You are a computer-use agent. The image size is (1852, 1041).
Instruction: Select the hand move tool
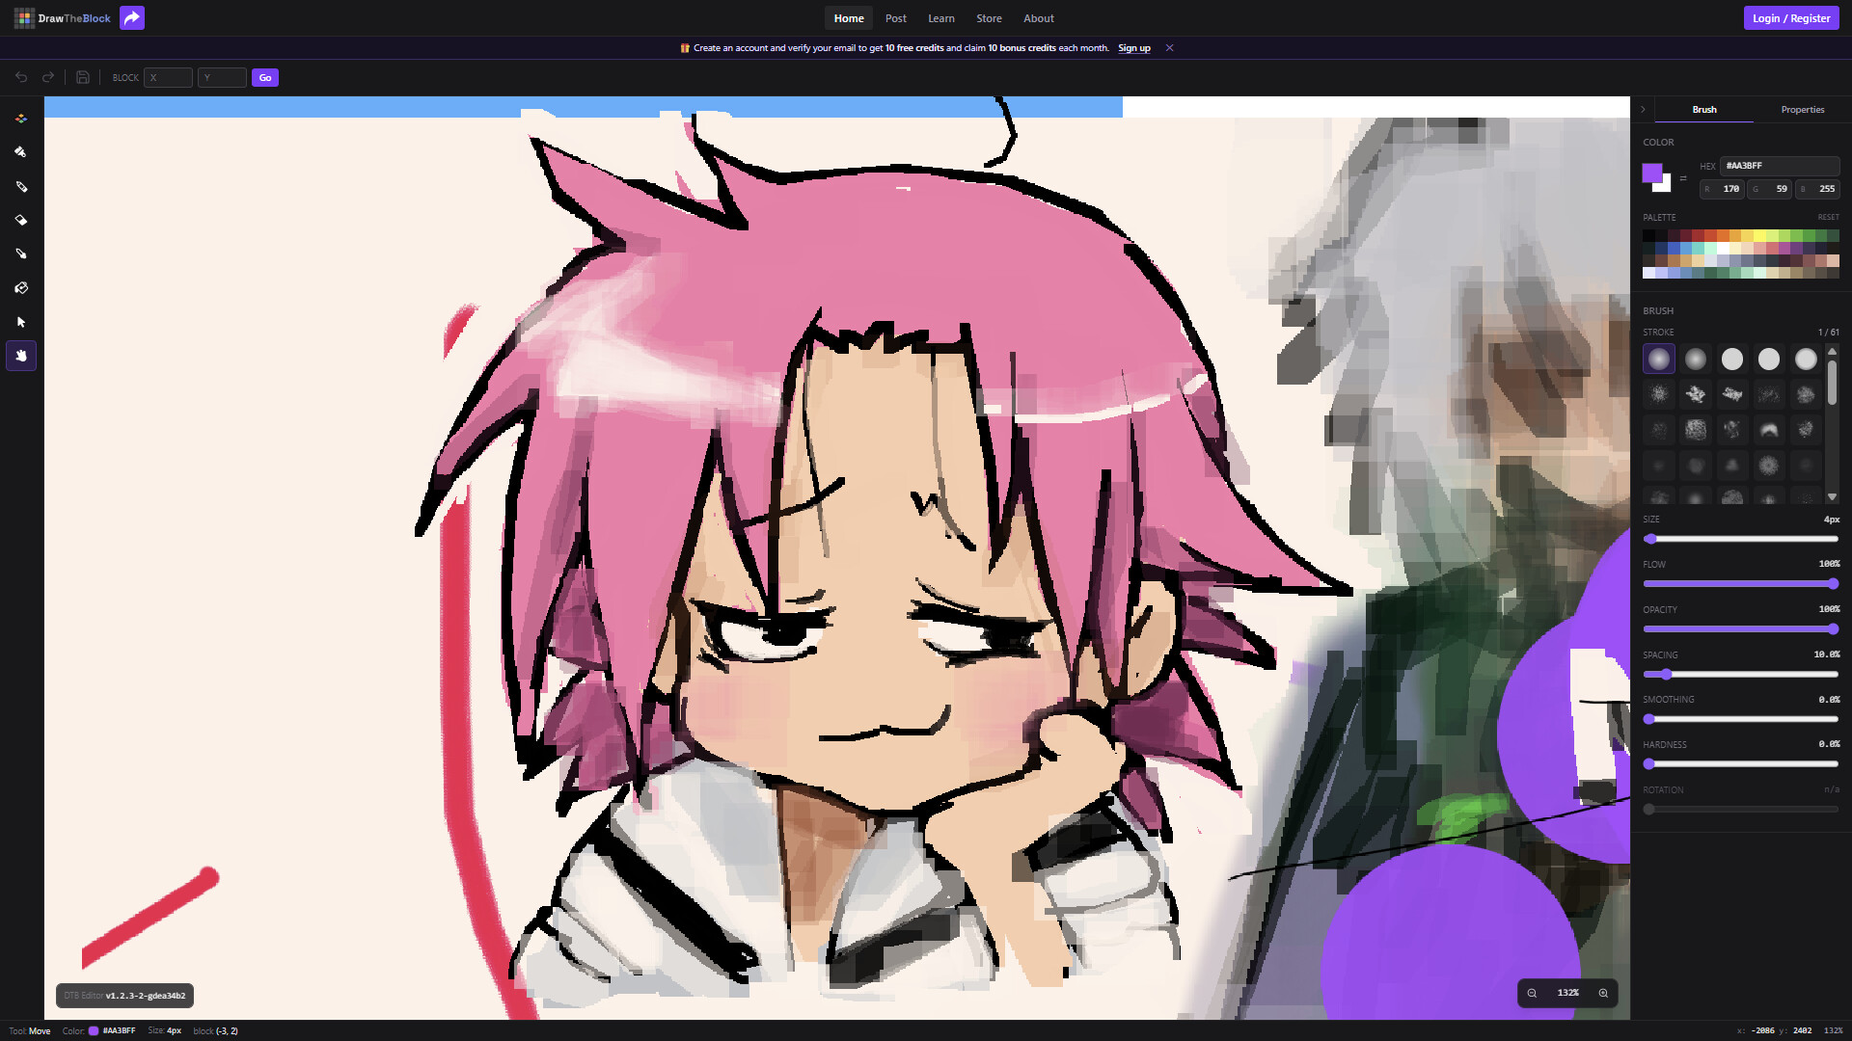[20, 356]
